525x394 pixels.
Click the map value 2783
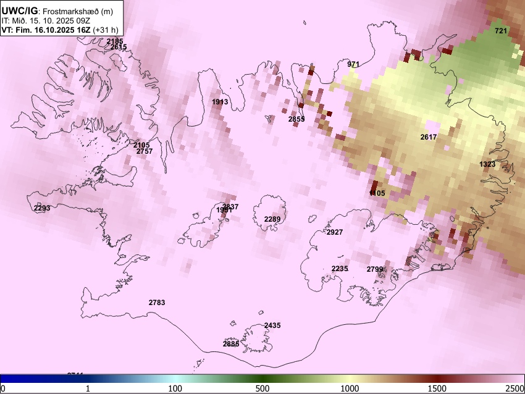(157, 303)
